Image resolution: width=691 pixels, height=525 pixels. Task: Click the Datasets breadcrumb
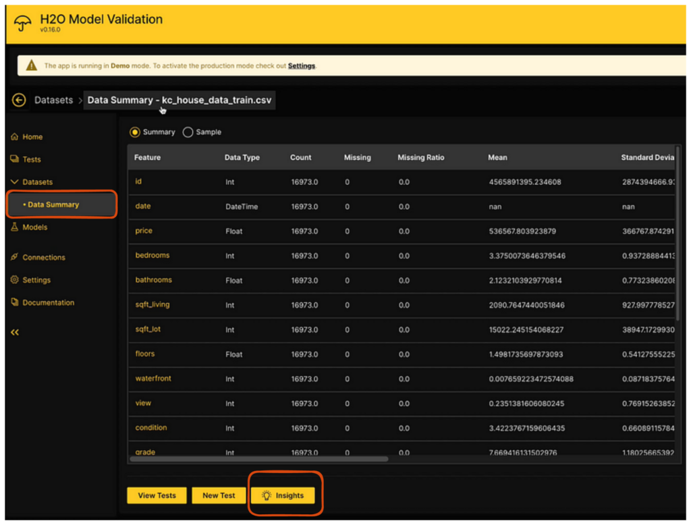[53, 100]
